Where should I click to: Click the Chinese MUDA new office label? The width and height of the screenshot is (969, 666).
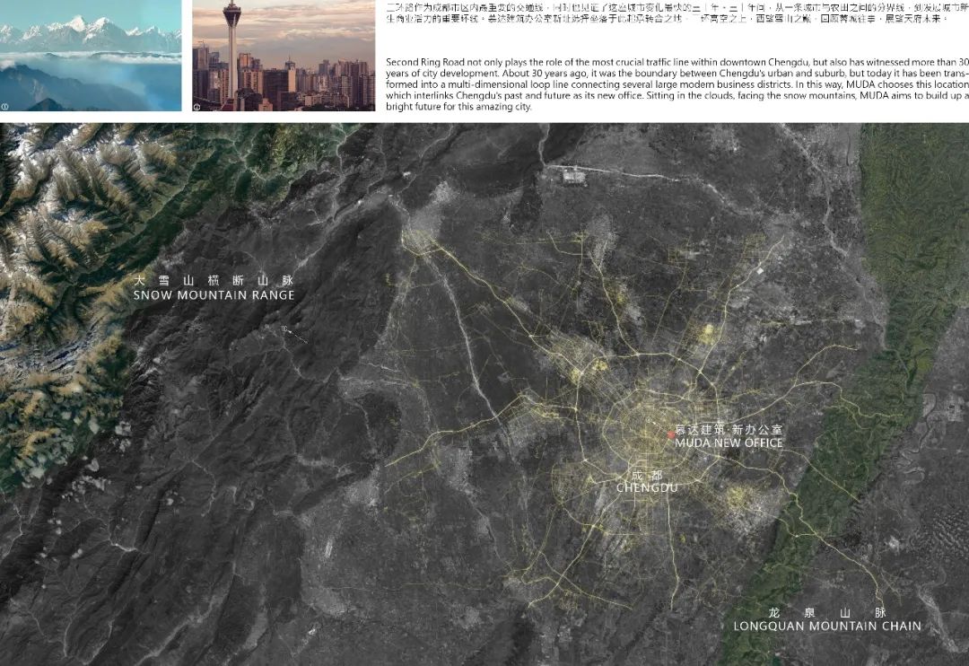coord(729,430)
